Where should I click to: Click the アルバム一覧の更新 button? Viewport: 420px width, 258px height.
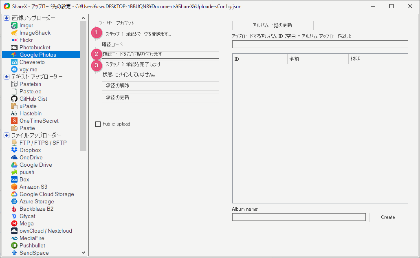click(273, 25)
